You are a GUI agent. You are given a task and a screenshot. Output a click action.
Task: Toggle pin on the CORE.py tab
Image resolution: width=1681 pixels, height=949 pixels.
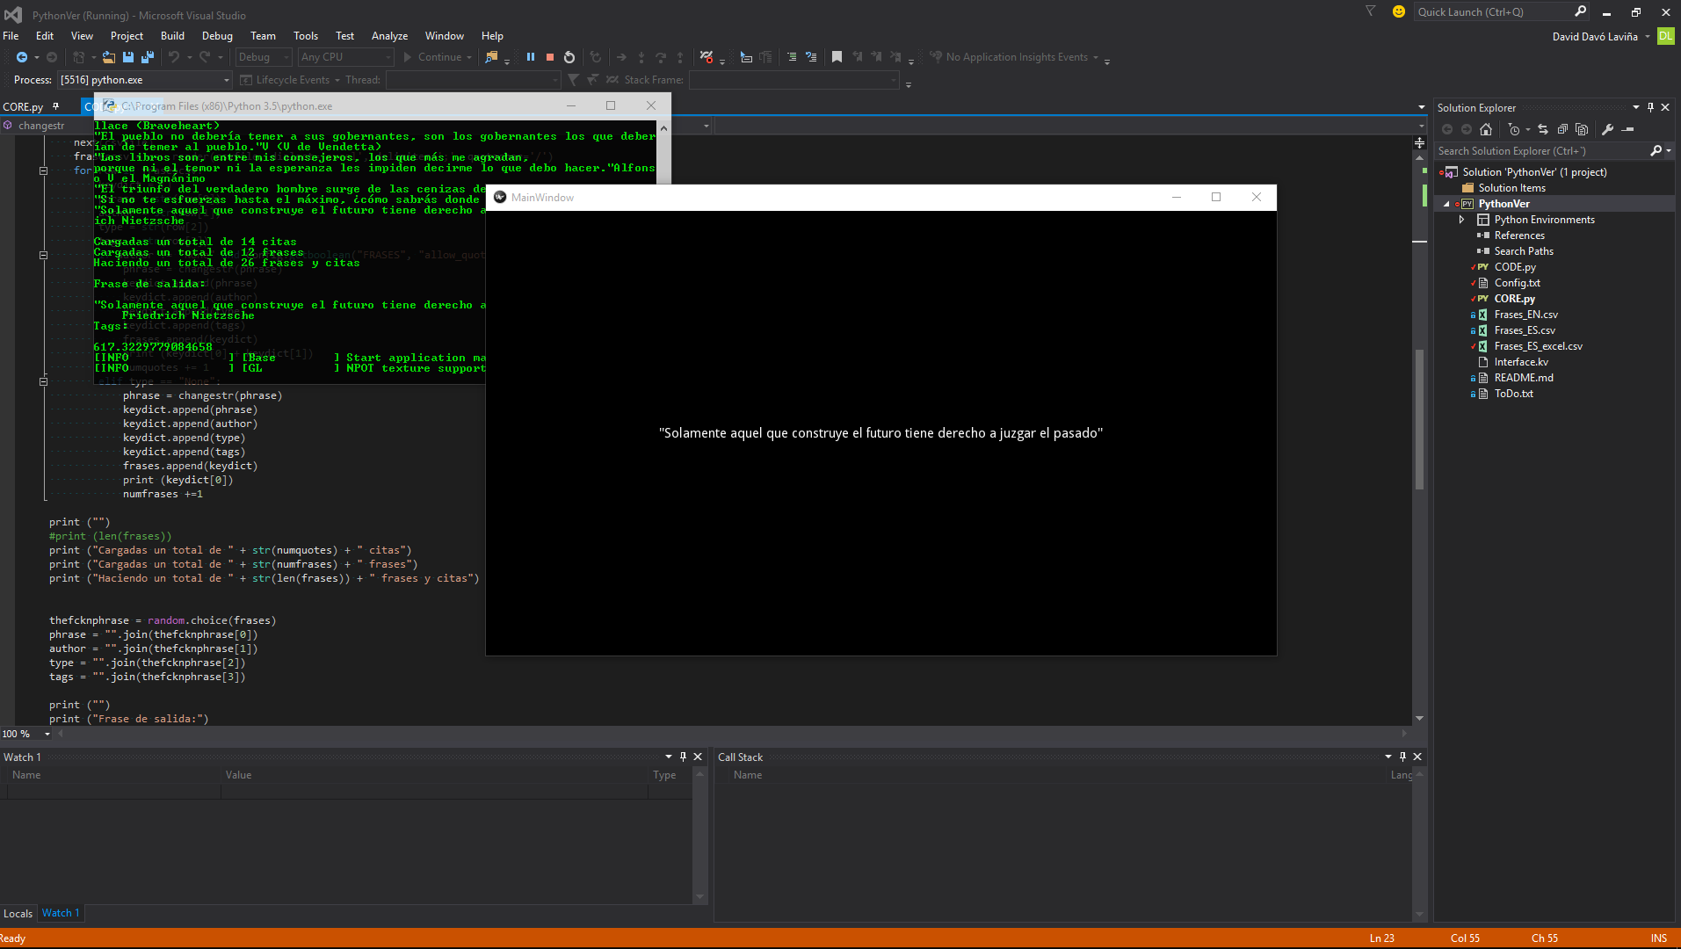[55, 106]
